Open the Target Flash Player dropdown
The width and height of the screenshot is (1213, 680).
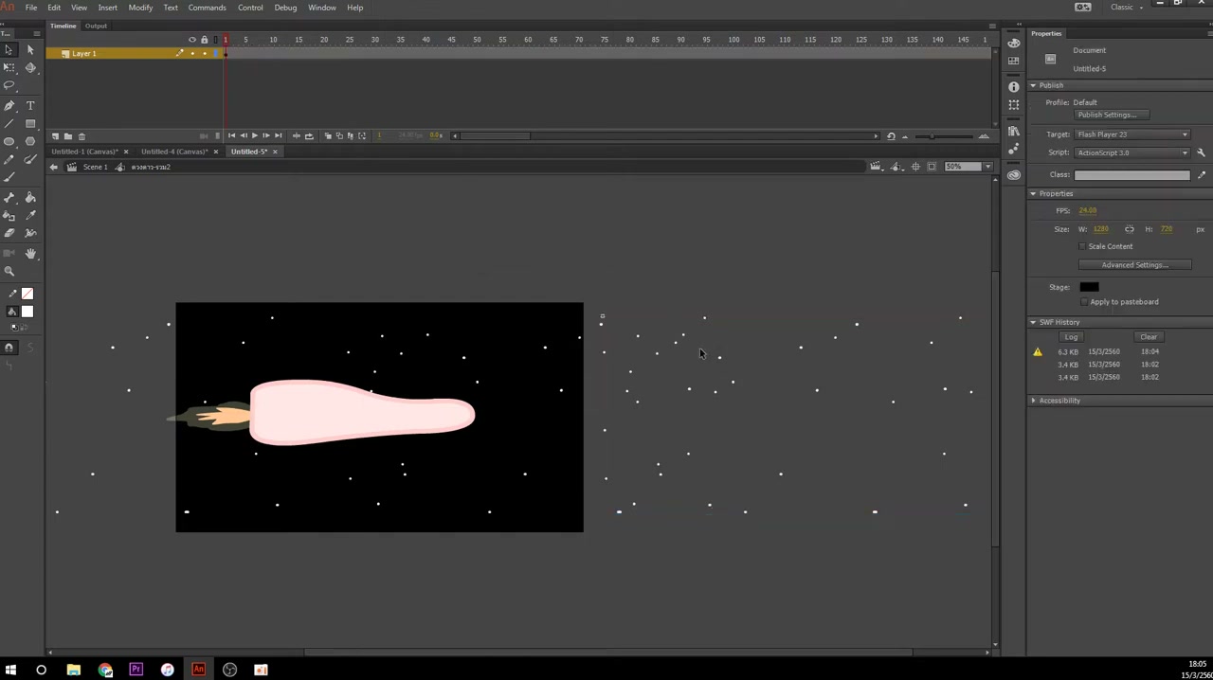pyautogui.click(x=1132, y=134)
